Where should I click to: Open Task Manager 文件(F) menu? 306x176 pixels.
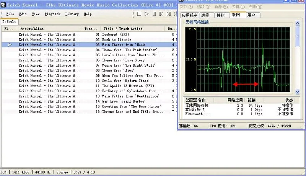point(186,7)
